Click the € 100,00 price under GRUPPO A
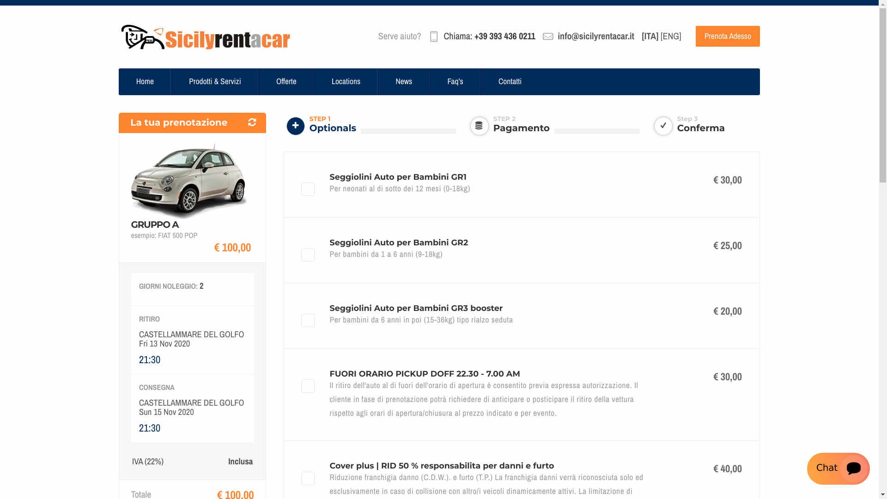Viewport: 887px width, 499px height. pyautogui.click(x=232, y=247)
